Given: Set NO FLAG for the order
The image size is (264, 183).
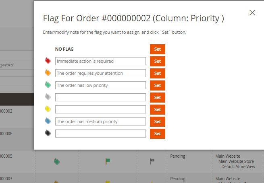Looking at the screenshot, I should click(x=158, y=49).
